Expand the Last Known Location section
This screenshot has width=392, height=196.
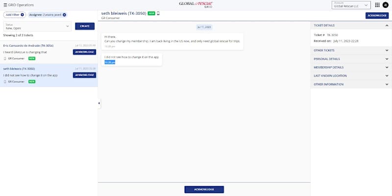tap(351, 76)
